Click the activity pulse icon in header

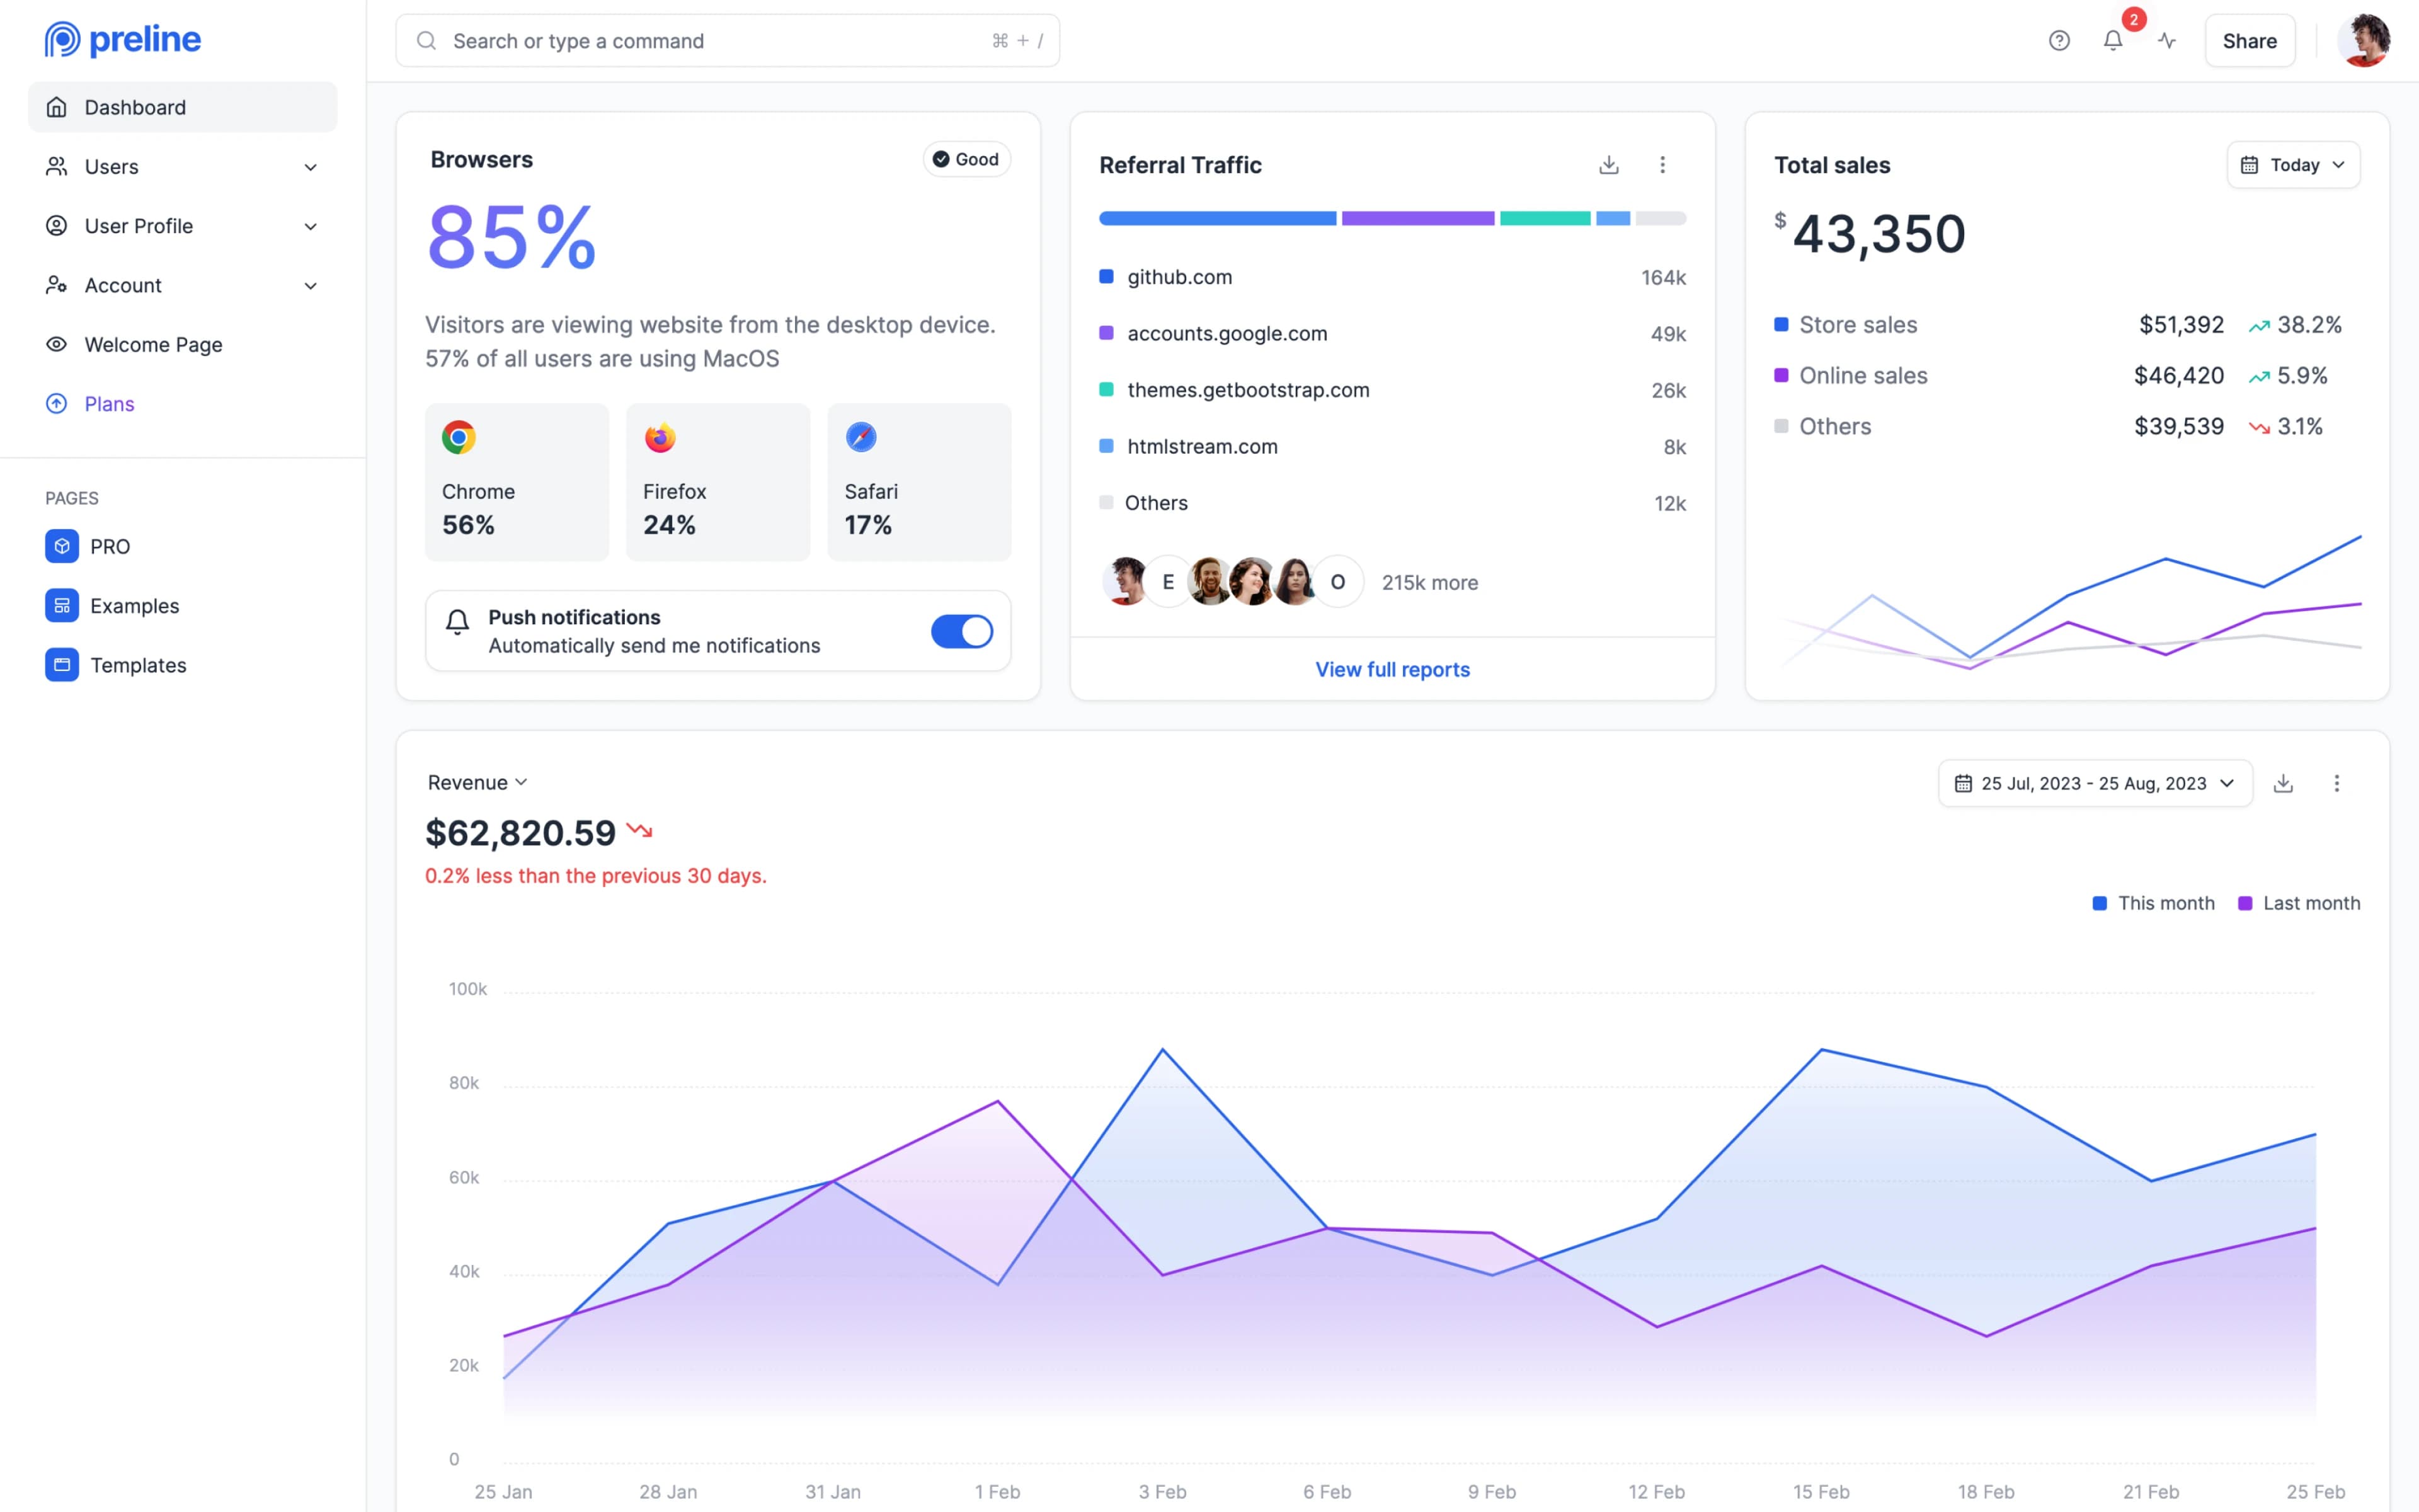(2166, 41)
